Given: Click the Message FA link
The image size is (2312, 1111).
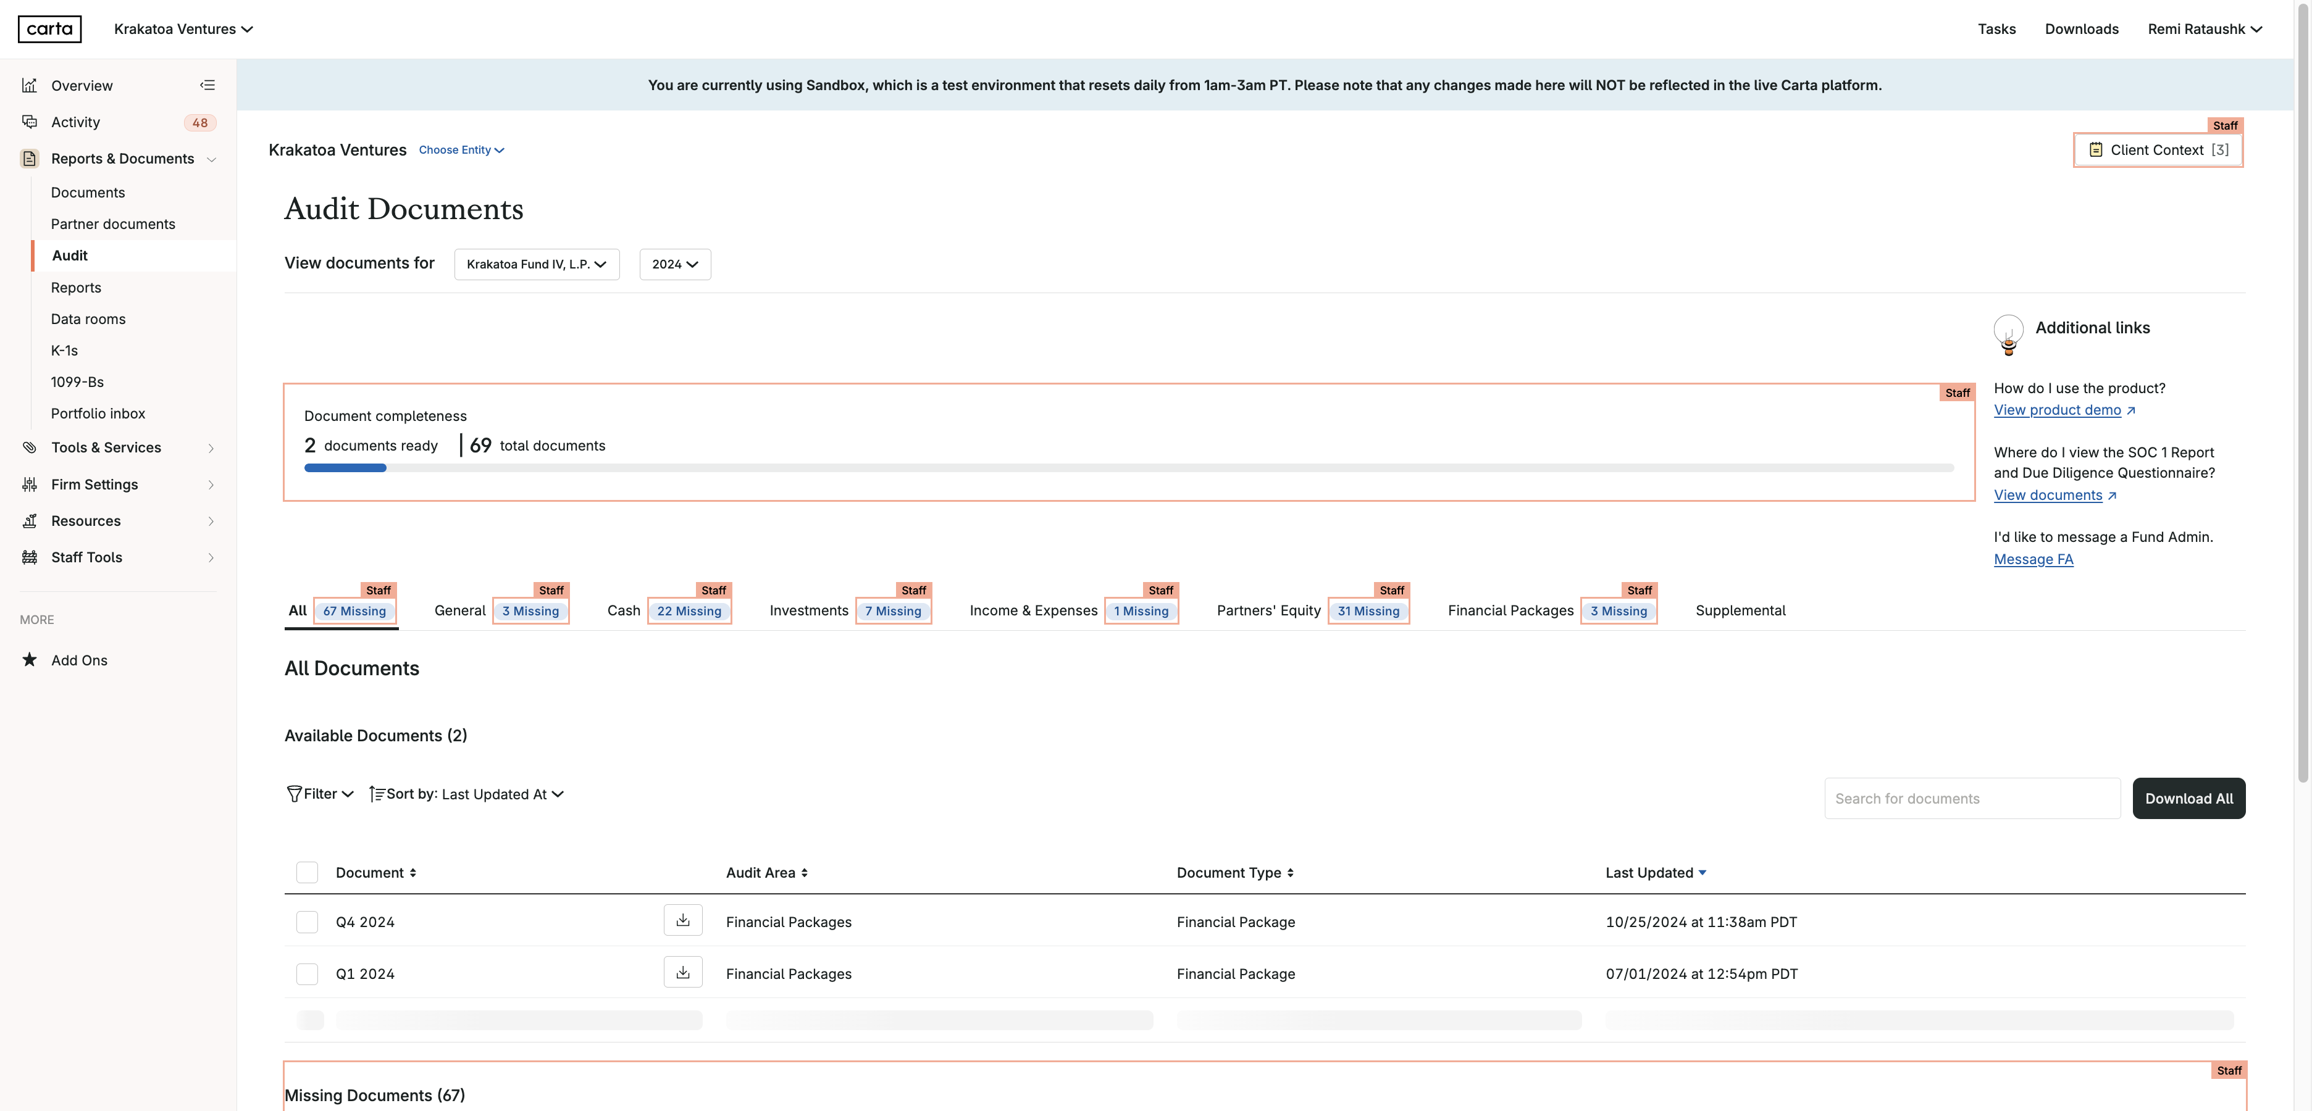Looking at the screenshot, I should (2033, 559).
